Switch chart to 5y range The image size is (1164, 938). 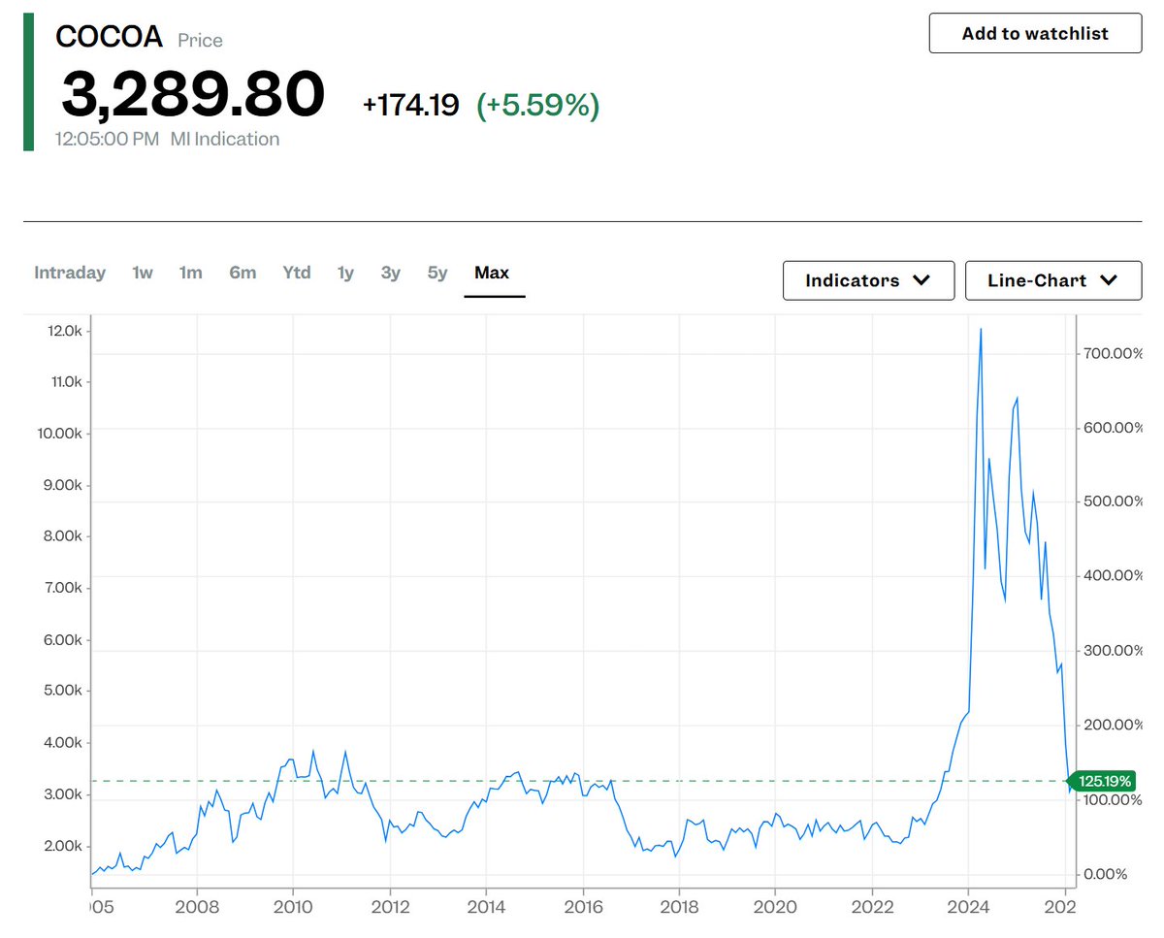[437, 273]
